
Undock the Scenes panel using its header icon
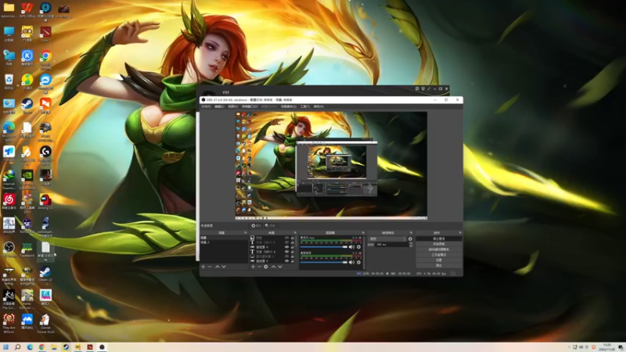pyautogui.click(x=246, y=232)
